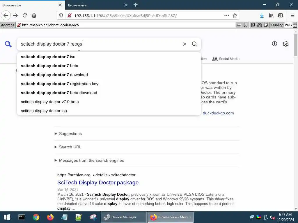Open the Windows Start menu
This screenshot has height=223, width=298.
pyautogui.click(x=7, y=217)
